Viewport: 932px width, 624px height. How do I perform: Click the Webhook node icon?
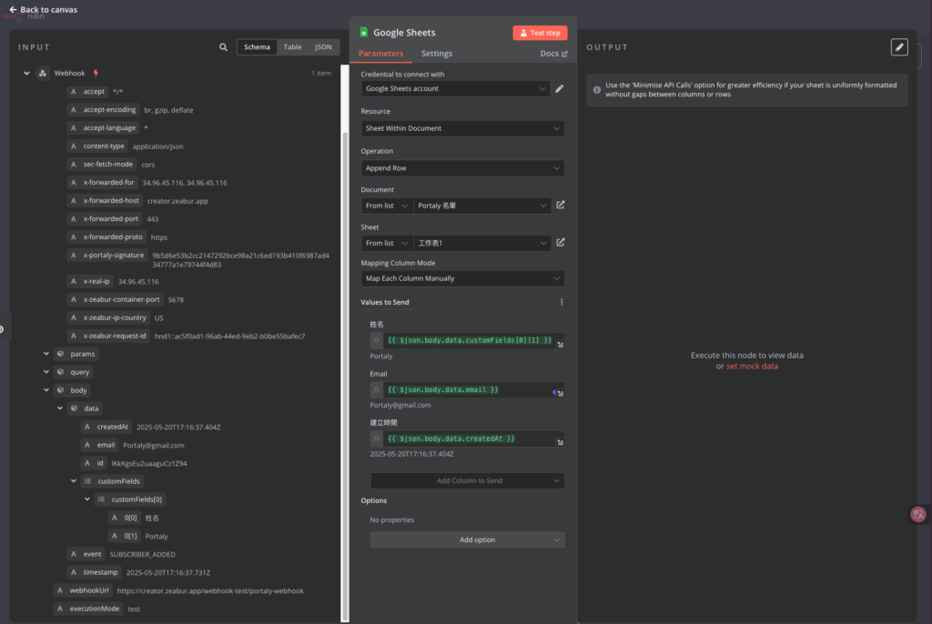click(x=43, y=73)
